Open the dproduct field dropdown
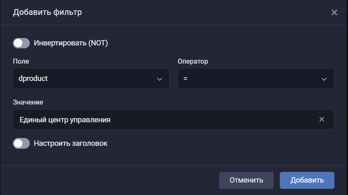The width and height of the screenshot is (348, 195). (91, 78)
